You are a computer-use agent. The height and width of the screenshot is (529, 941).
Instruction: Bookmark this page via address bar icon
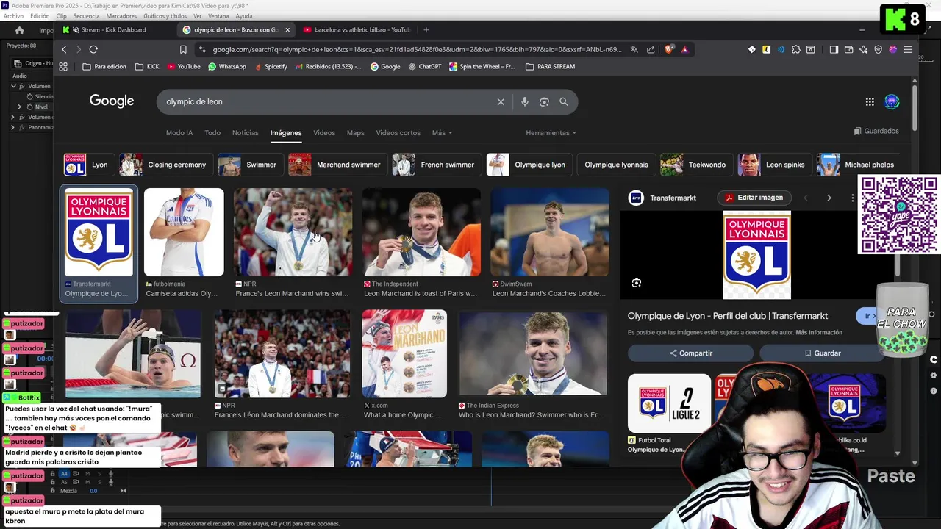pyautogui.click(x=183, y=49)
